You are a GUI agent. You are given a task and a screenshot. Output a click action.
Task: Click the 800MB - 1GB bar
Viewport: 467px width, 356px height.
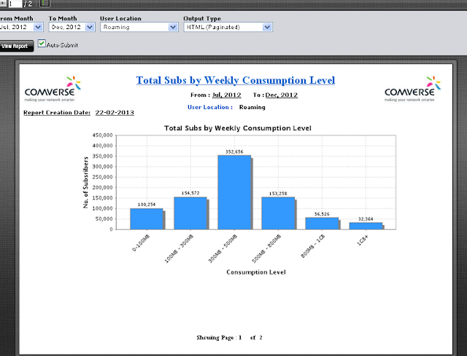click(322, 224)
